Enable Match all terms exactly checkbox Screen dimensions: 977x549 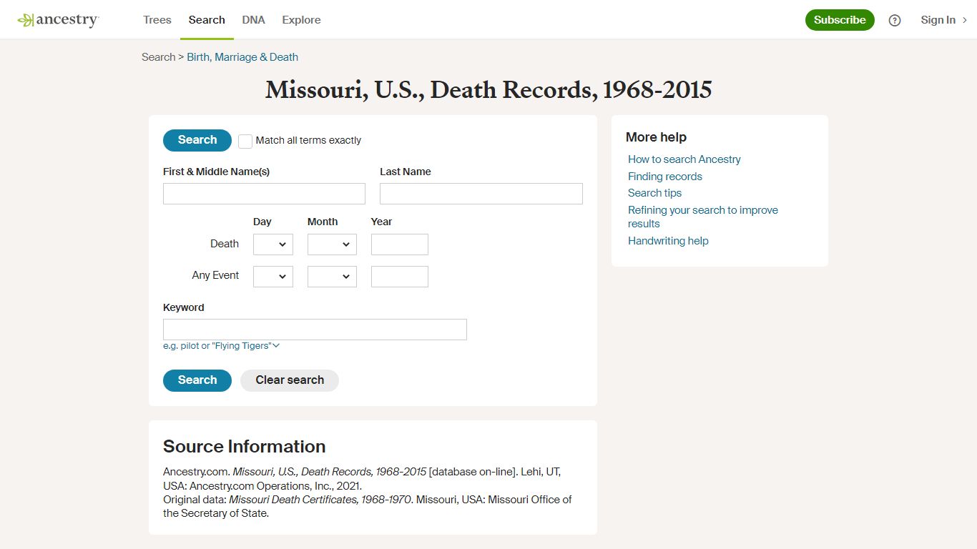[245, 141]
